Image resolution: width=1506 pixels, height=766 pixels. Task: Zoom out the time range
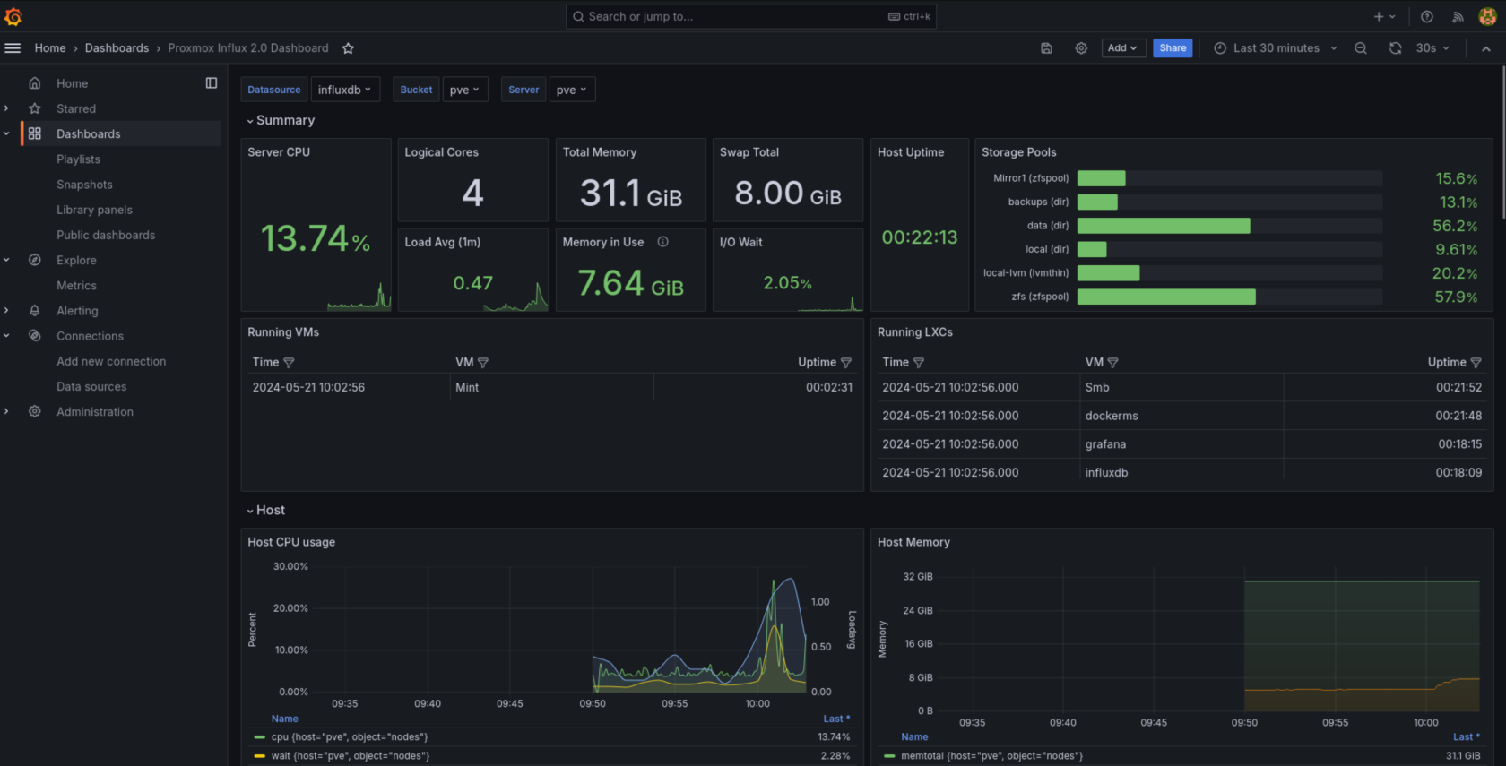(1360, 48)
